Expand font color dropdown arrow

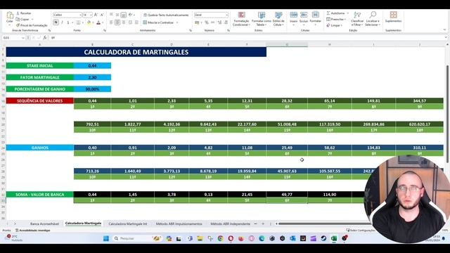pyautogui.click(x=103, y=22)
